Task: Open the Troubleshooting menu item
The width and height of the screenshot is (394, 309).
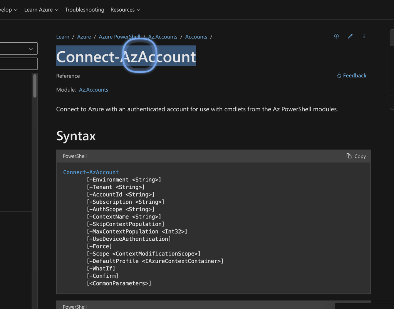Action: (x=84, y=10)
